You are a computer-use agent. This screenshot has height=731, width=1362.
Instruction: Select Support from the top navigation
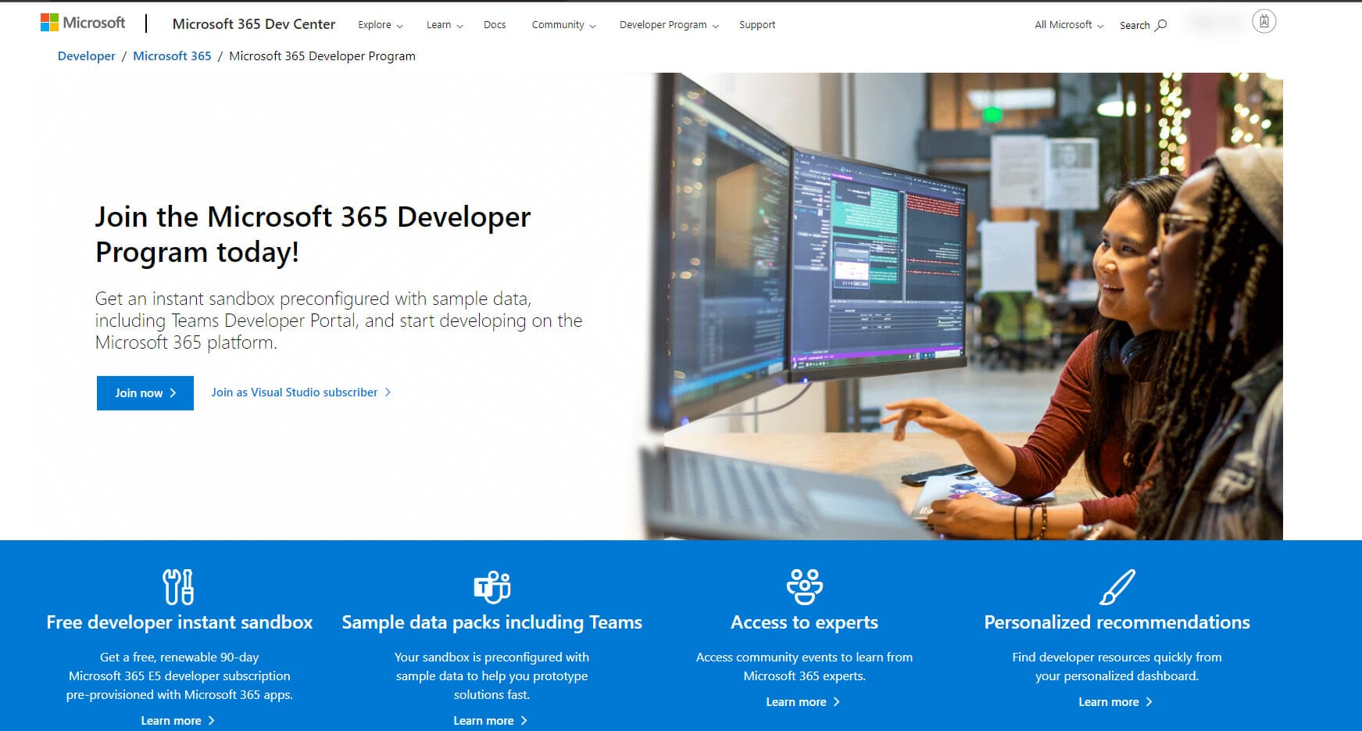tap(756, 24)
